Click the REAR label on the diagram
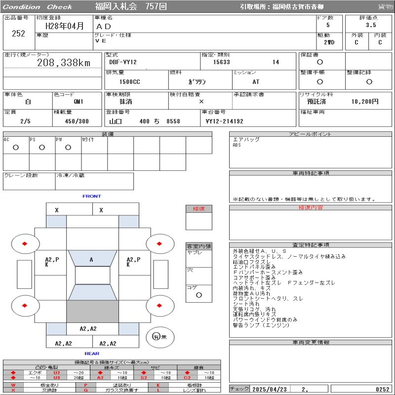This screenshot has width=395, height=395. [92, 354]
